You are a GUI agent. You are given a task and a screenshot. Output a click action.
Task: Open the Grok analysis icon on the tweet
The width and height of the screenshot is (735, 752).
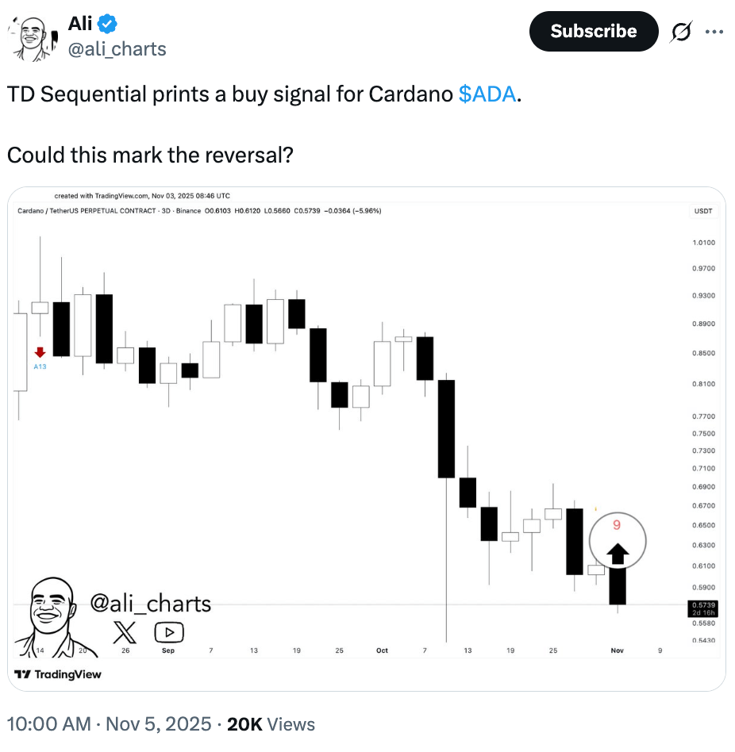tap(681, 32)
